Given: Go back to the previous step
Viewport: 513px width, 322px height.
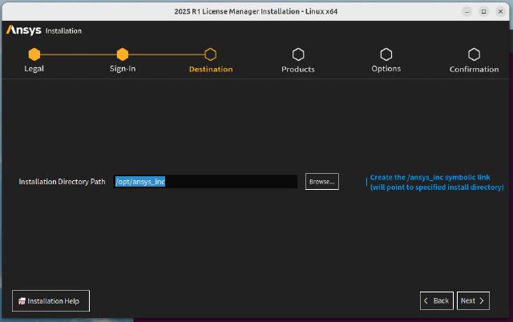Looking at the screenshot, I should [436, 300].
